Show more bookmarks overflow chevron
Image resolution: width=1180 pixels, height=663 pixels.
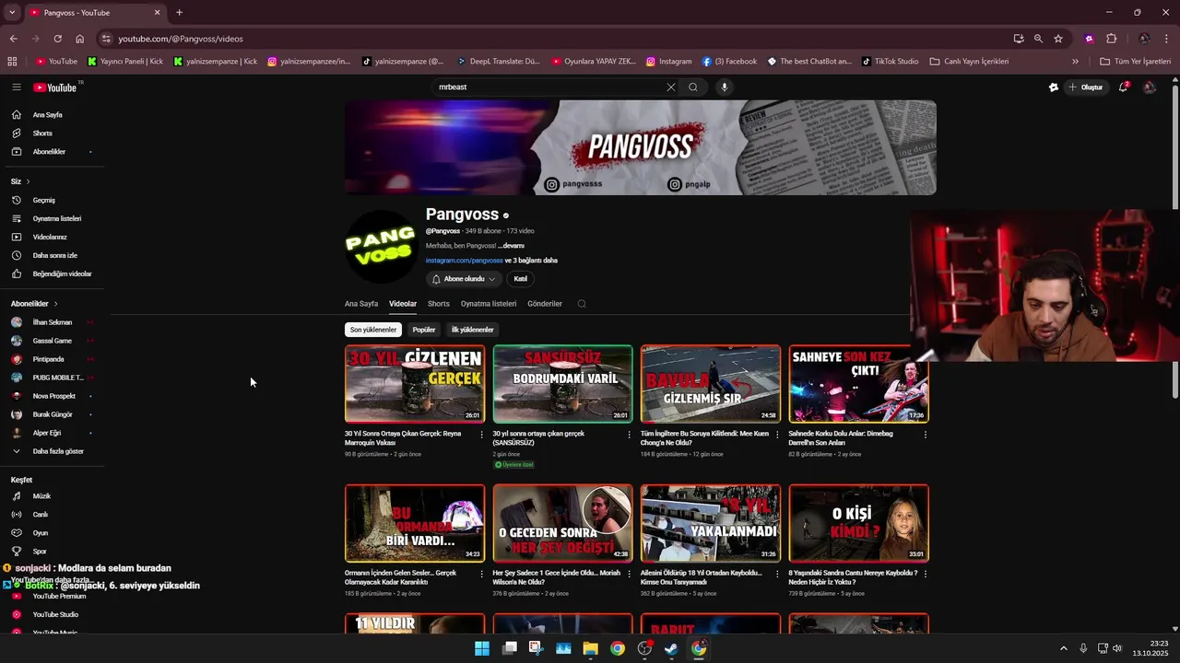[x=1075, y=62]
